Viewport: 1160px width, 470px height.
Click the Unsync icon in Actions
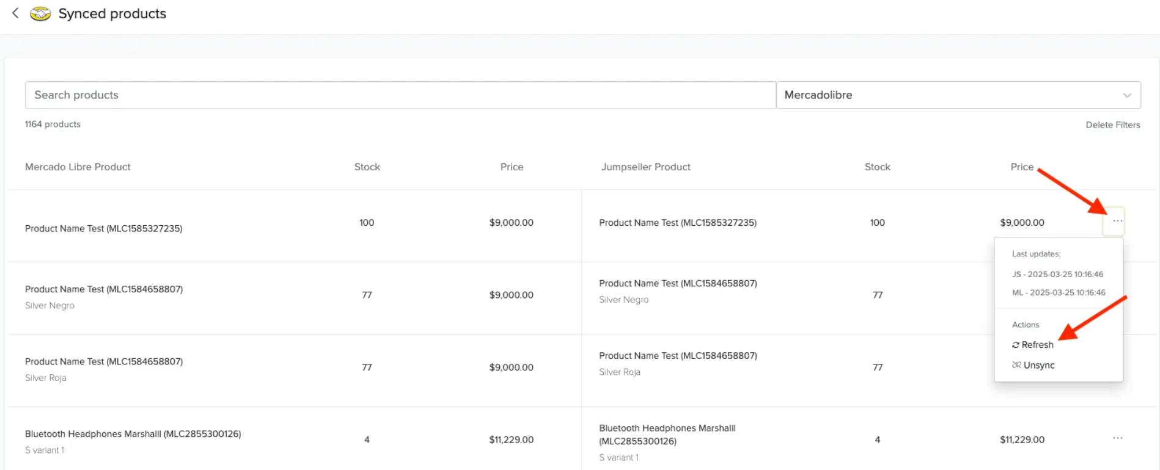1016,365
